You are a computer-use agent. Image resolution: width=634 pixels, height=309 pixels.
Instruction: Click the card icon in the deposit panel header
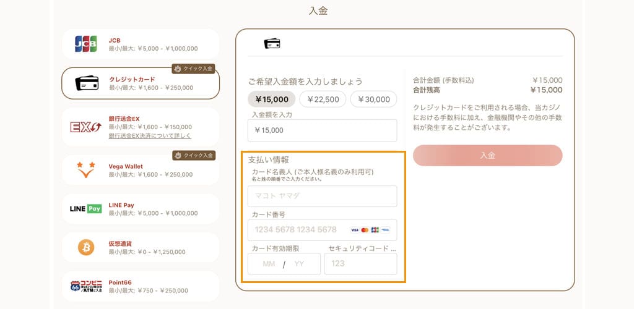[x=272, y=43]
